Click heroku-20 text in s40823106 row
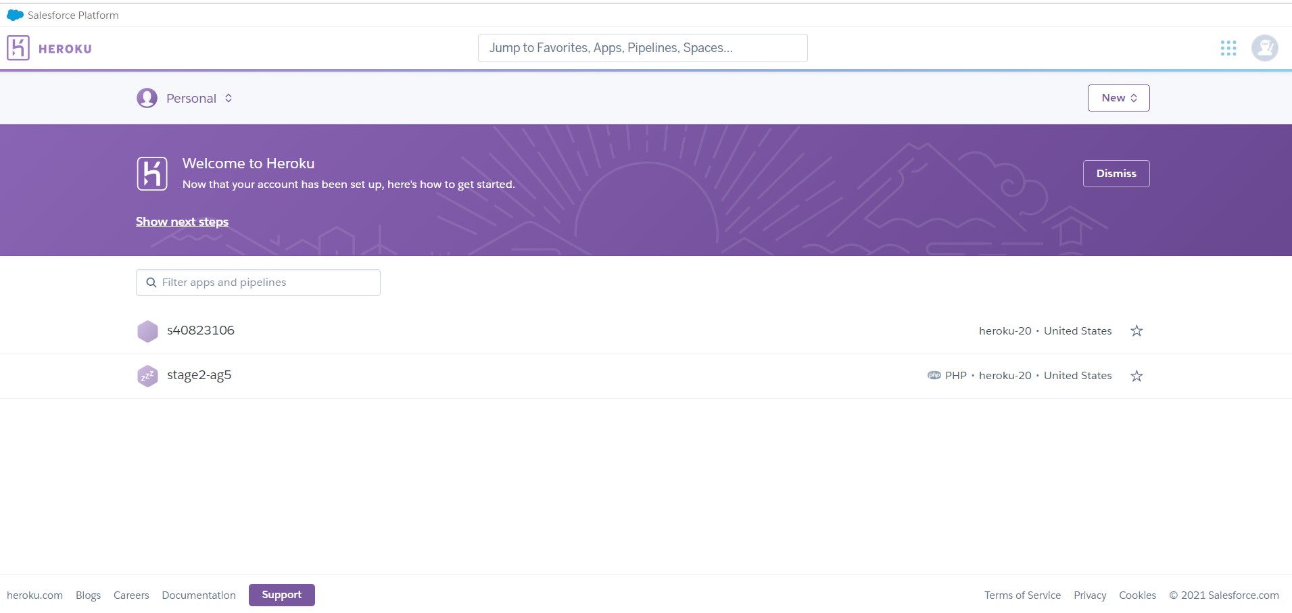 click(1005, 330)
